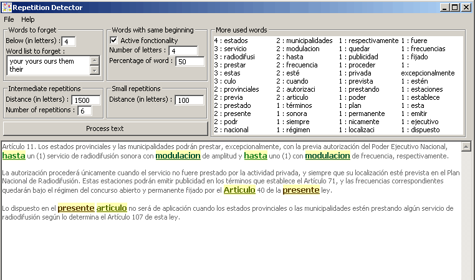Select '1 : frecuencias' entry
The image size is (475, 280).
point(423,49)
